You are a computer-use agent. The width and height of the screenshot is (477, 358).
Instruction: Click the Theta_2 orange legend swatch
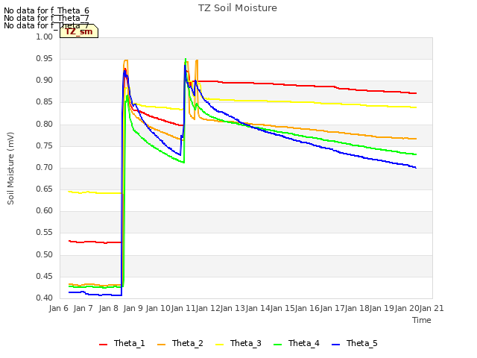(161, 345)
